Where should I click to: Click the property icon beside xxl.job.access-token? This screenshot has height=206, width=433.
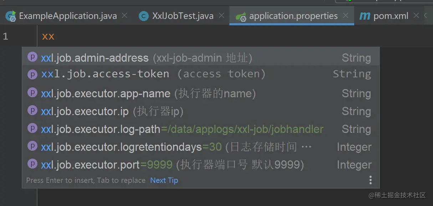pyautogui.click(x=32, y=74)
